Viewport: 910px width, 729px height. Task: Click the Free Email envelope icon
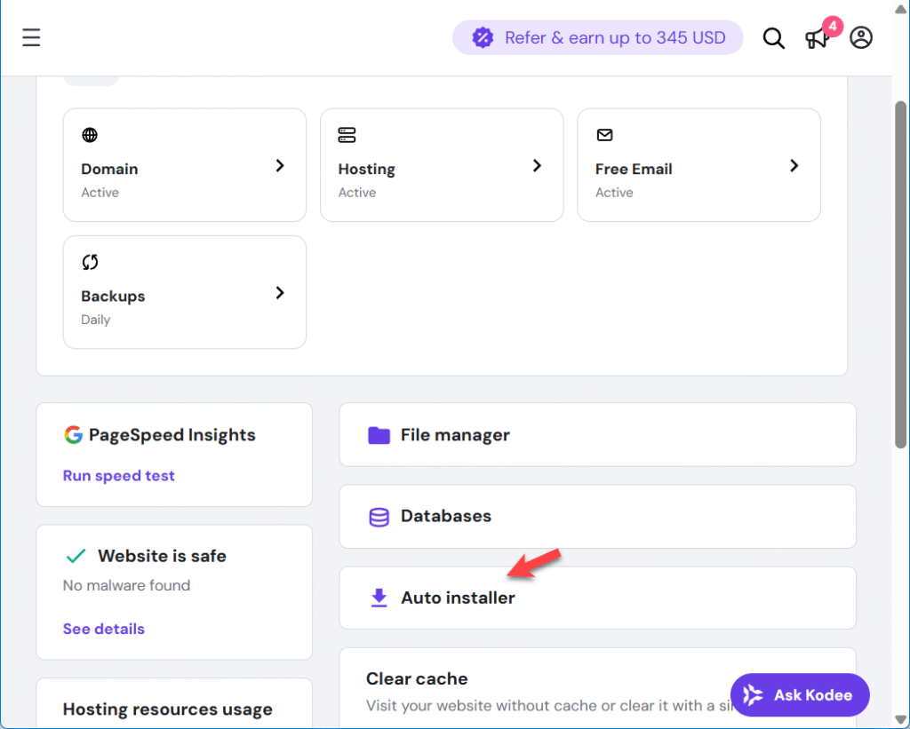604,135
